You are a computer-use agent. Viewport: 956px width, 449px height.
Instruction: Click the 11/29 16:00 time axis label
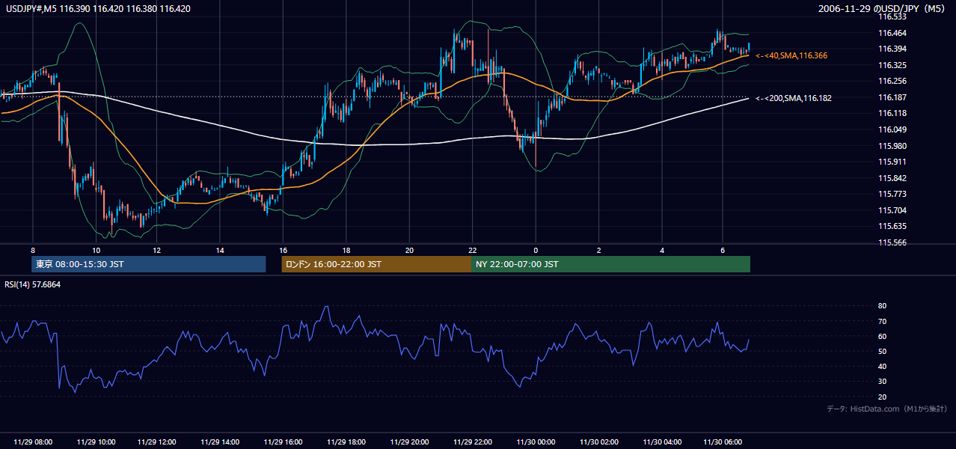283,442
